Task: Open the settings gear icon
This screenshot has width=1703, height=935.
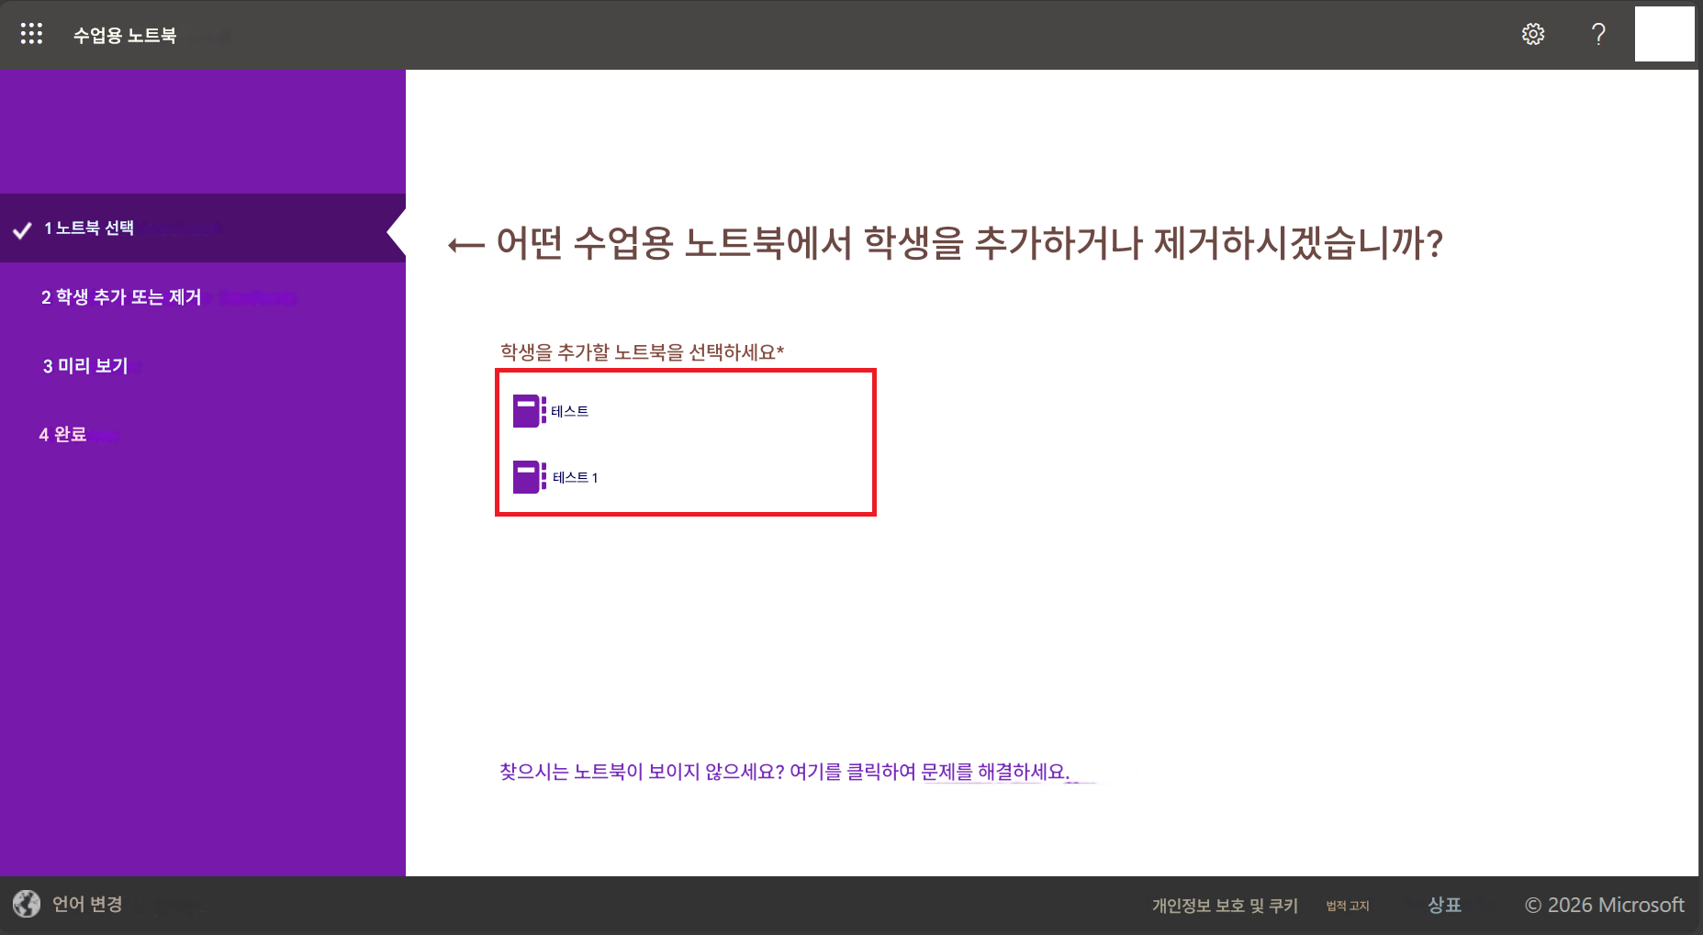Action: (x=1532, y=33)
